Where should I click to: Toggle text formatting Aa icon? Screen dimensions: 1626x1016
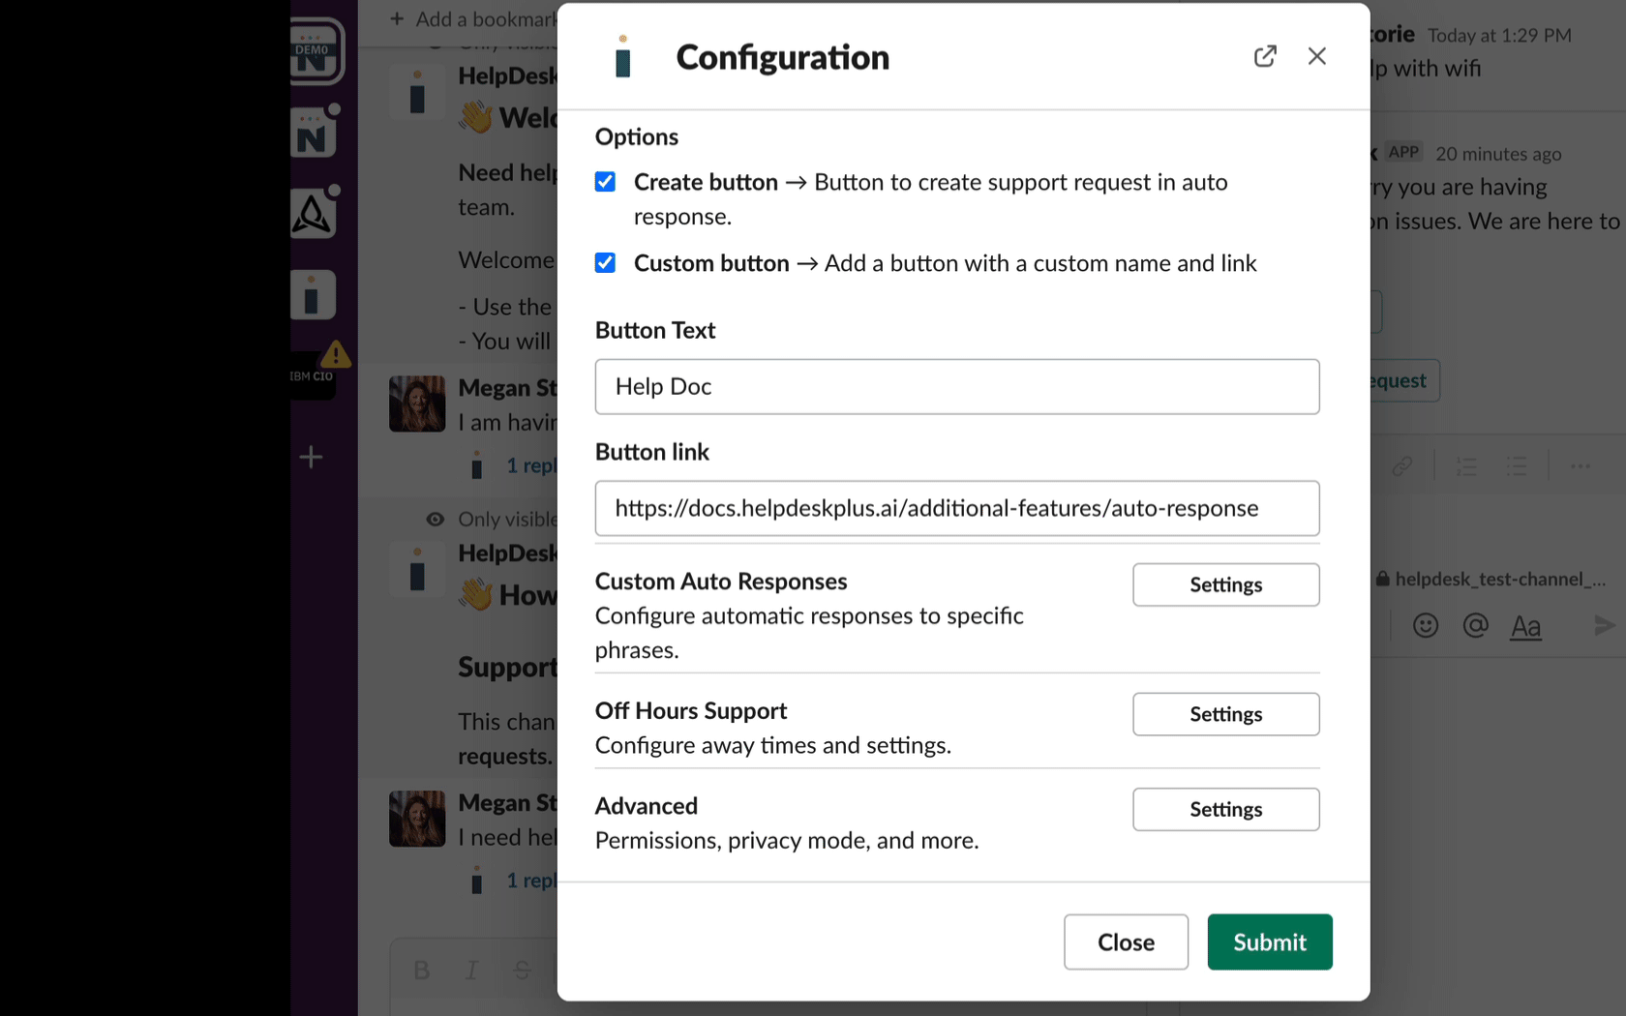(1525, 627)
